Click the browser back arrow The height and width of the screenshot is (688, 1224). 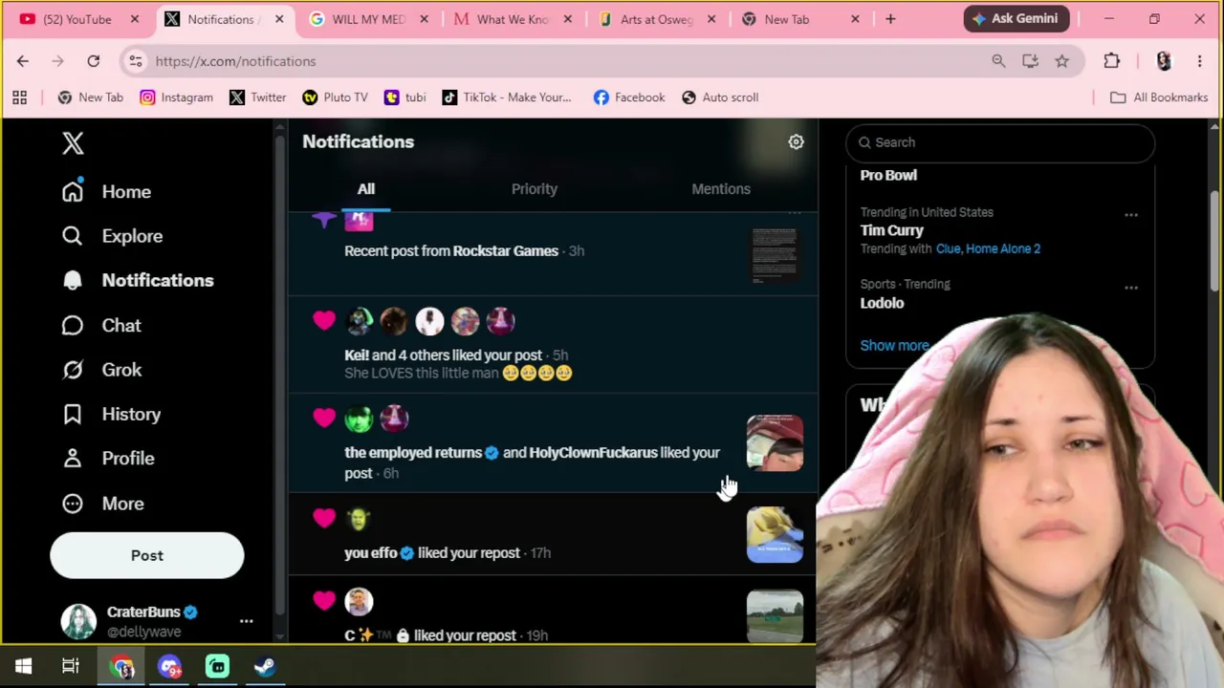pos(23,61)
